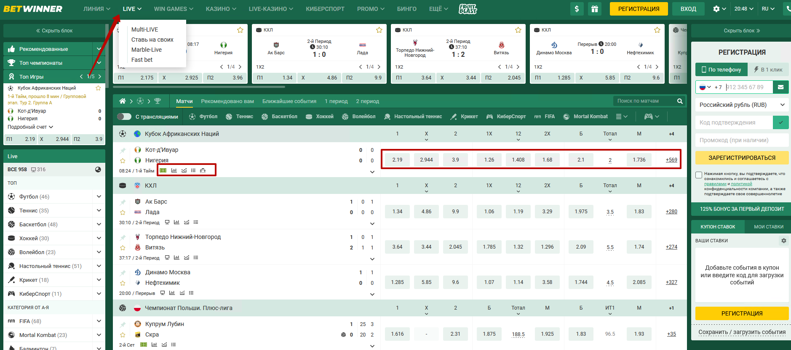Click the email envelope registration icon
This screenshot has height=350, width=791.
point(780,87)
